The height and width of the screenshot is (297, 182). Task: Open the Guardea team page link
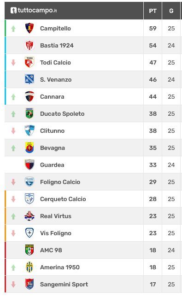[52, 165]
